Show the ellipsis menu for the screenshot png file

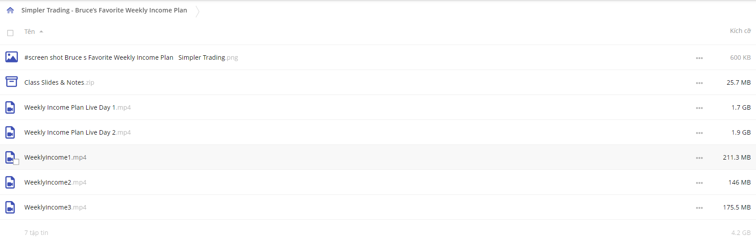699,58
